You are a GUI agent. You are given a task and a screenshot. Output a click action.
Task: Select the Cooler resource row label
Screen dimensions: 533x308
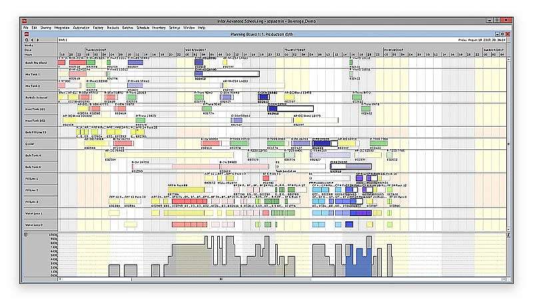40,143
